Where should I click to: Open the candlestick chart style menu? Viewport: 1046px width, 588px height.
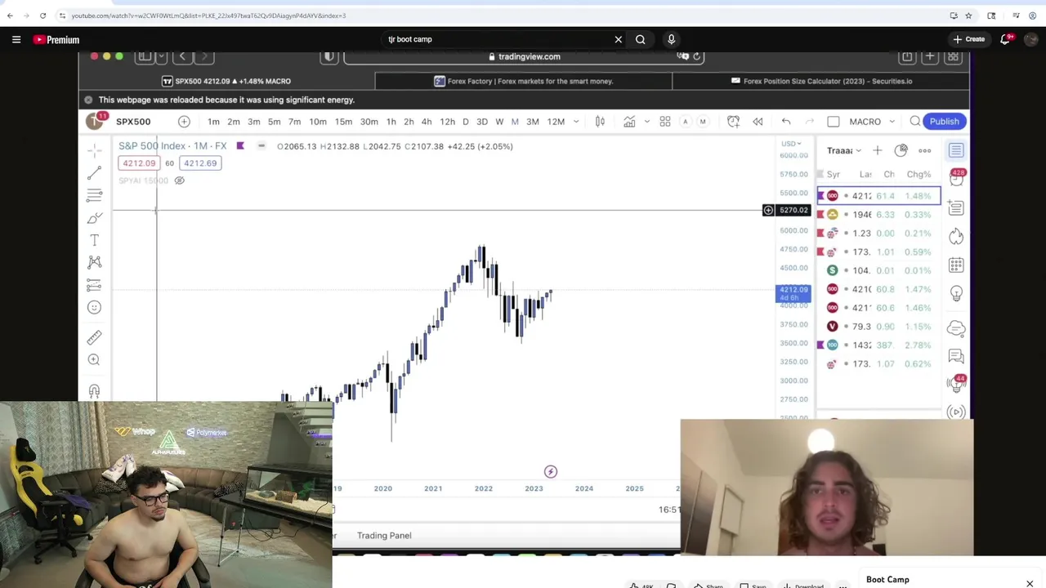[600, 122]
